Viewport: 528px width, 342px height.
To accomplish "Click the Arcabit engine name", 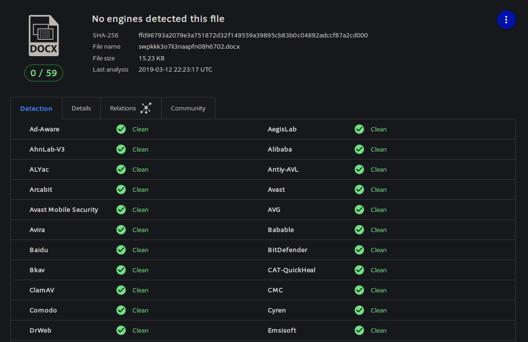I will 41,189.
